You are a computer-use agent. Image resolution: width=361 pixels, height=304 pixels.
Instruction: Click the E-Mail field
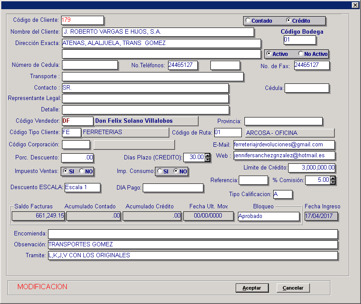click(x=284, y=145)
